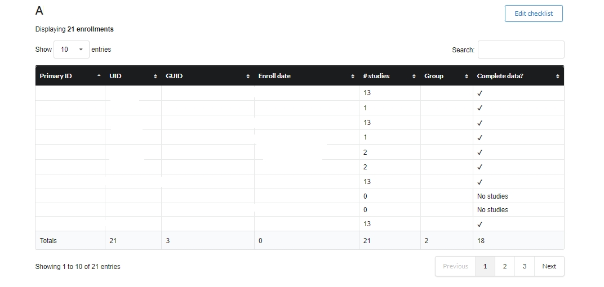The image size is (604, 287).
Task: Click the Enroll date sort icon
Action: coord(353,76)
